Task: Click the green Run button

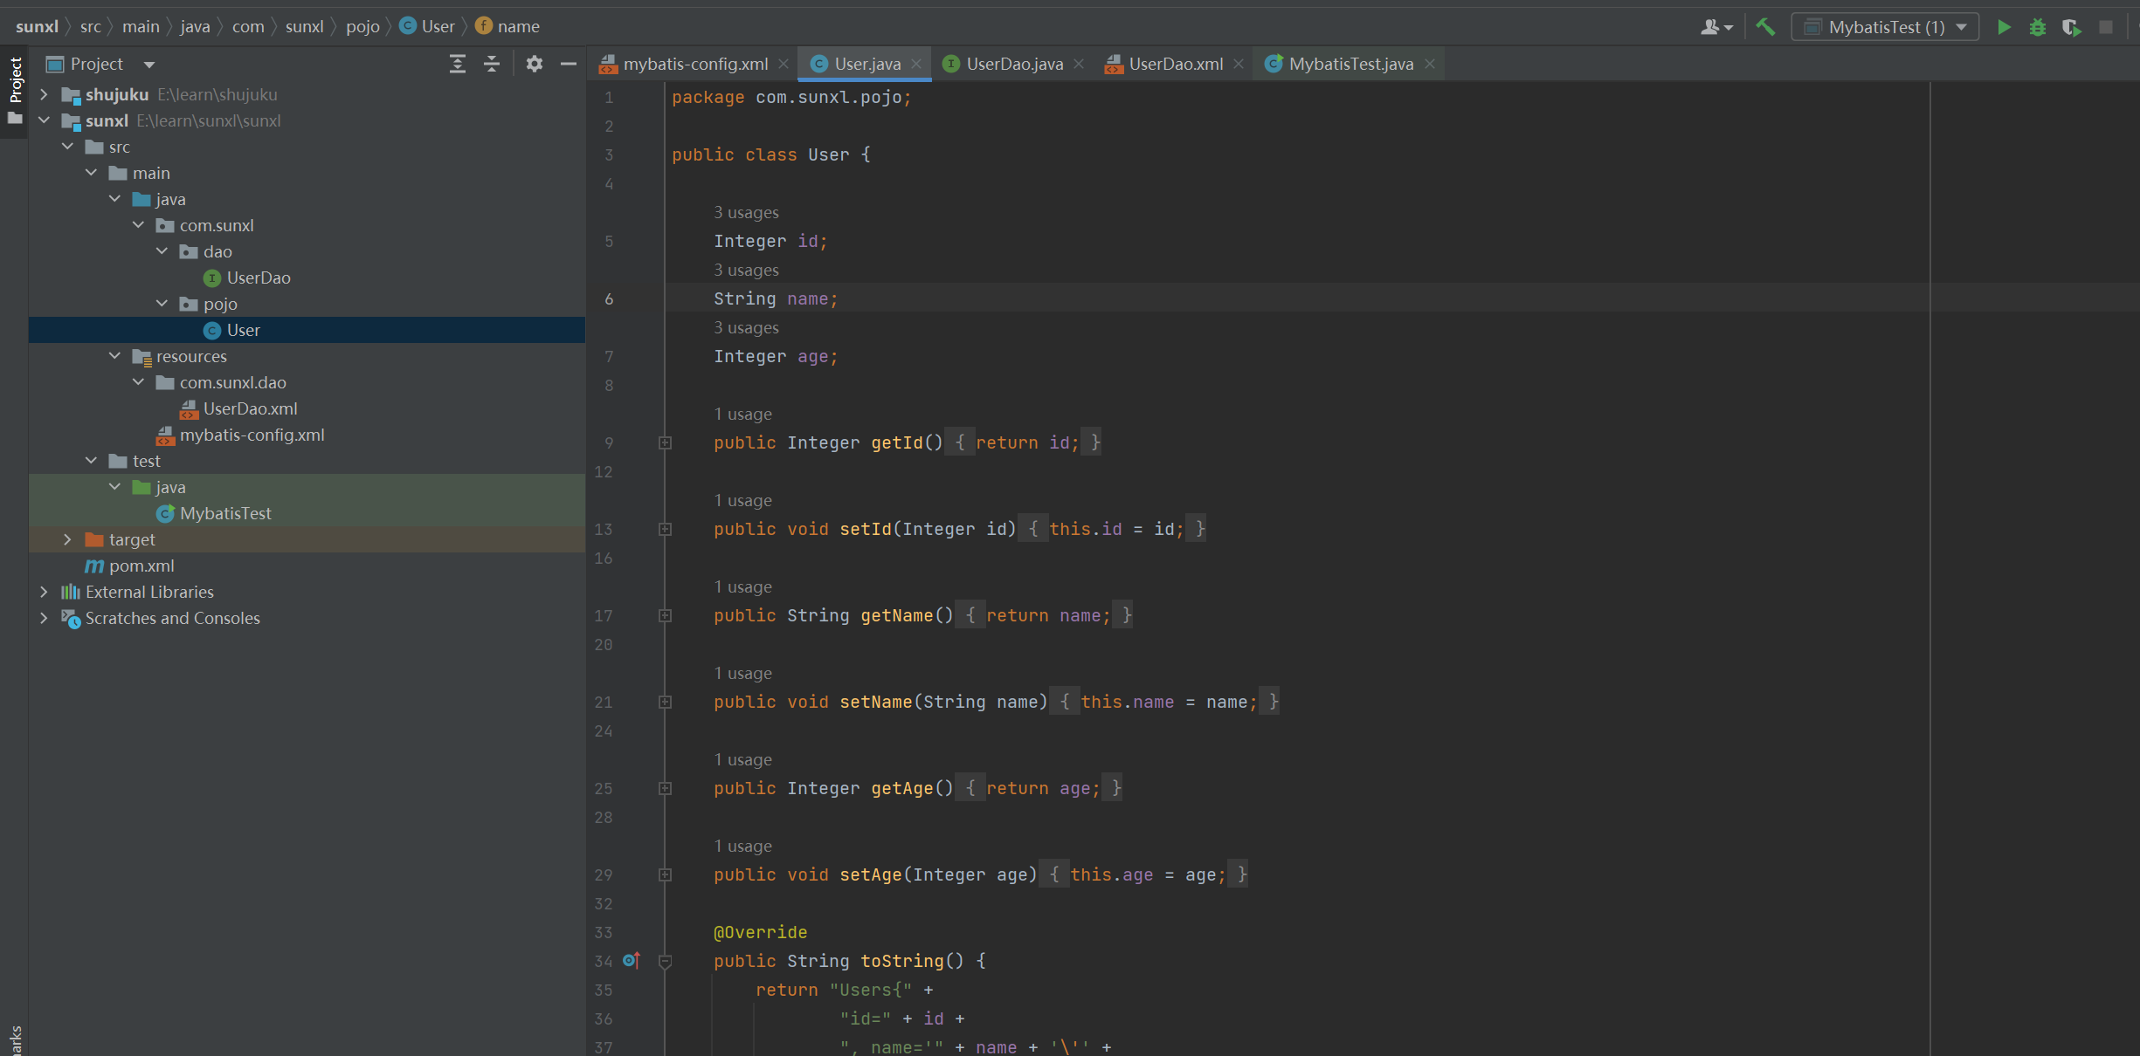Action: click(x=2004, y=27)
